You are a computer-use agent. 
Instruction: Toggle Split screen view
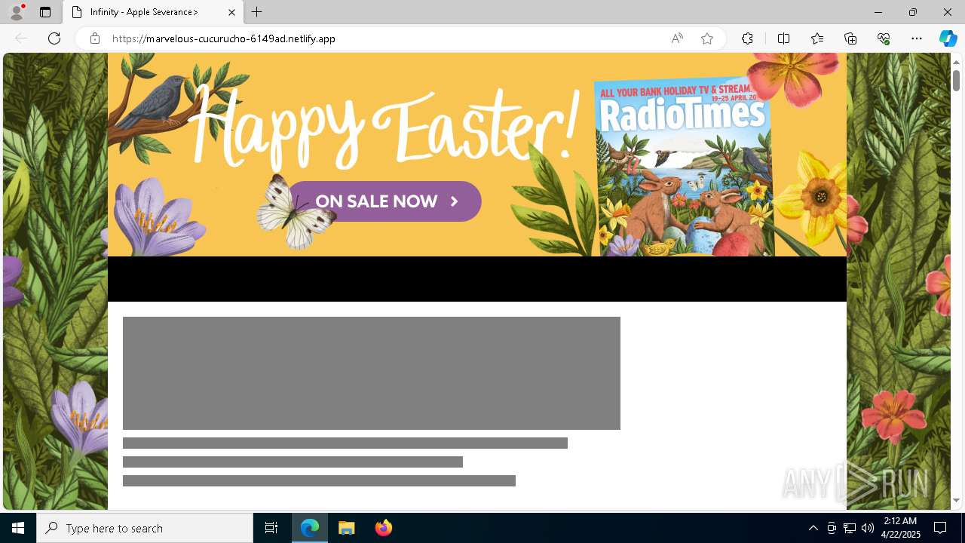coord(783,38)
